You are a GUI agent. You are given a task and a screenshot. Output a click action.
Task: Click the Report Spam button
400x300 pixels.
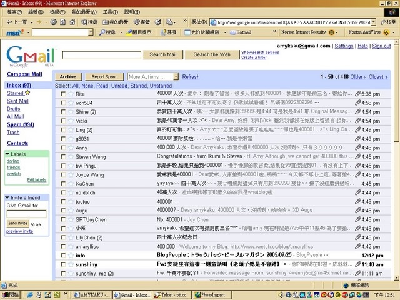pyautogui.click(x=104, y=76)
